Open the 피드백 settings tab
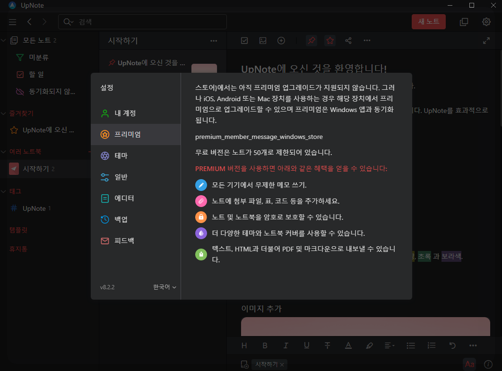 (x=136, y=241)
